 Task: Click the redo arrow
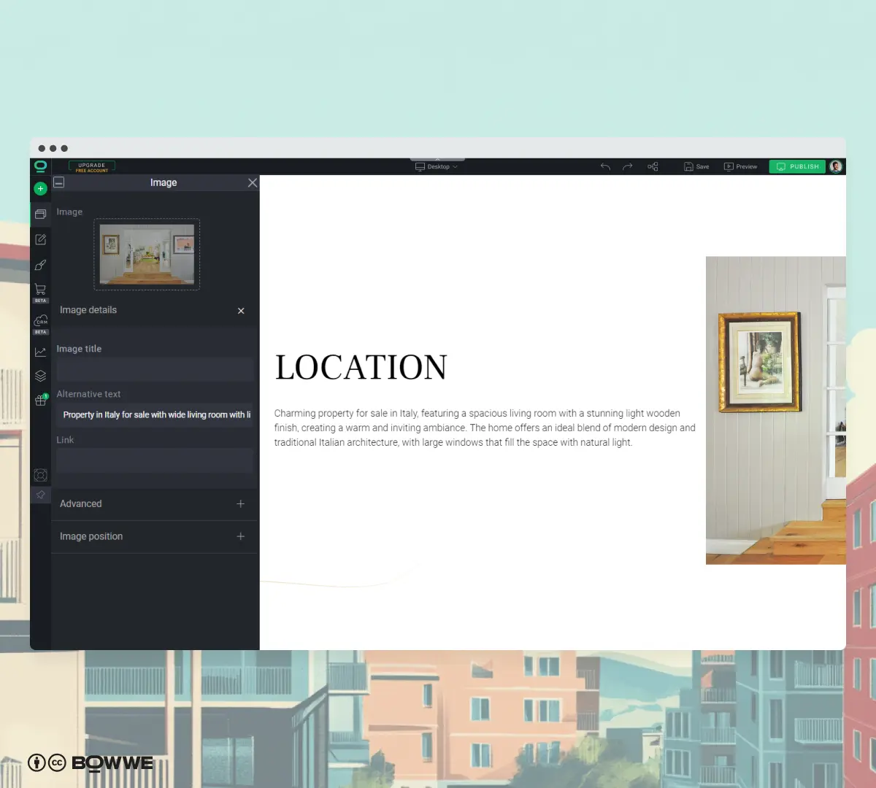point(628,166)
